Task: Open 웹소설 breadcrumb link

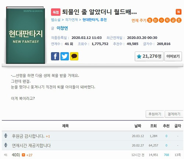Action: tap(56, 20)
